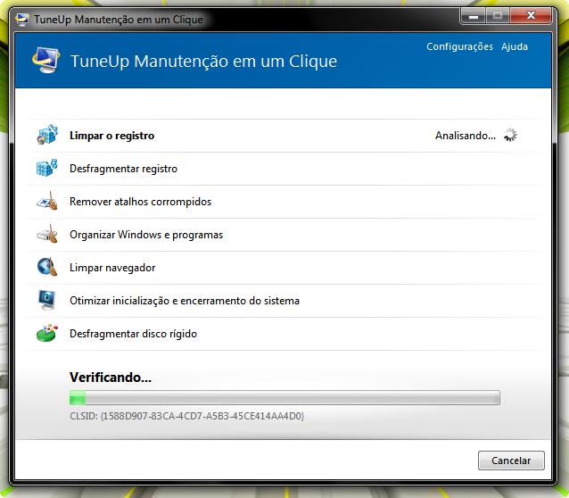
Task: Click the Remover atalhos corrompidos broom icon
Action: pyautogui.click(x=47, y=201)
